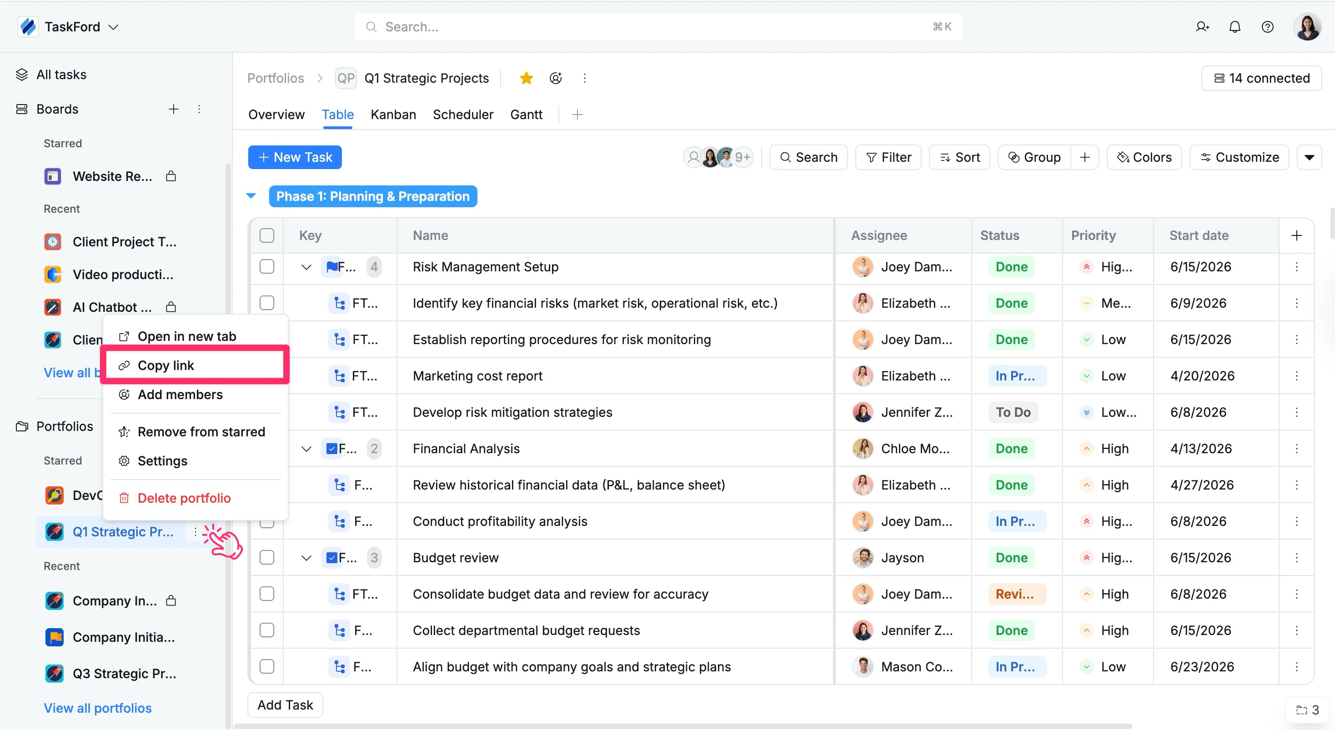Open the To Do status dropdown
The image size is (1335, 730).
click(1013, 412)
